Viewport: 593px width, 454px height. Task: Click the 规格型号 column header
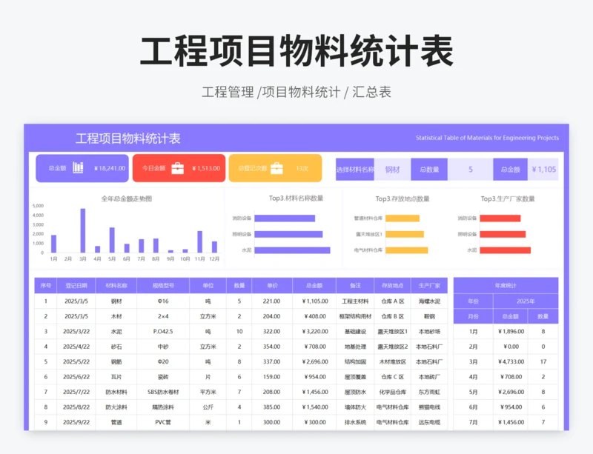click(x=163, y=285)
